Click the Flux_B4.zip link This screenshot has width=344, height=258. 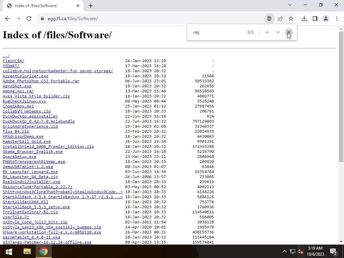click(16, 131)
